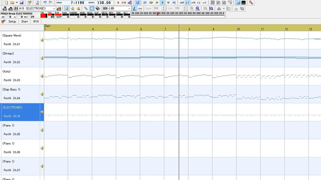Open a file with the folder icon
This screenshot has width=321, height=180.
12,3
